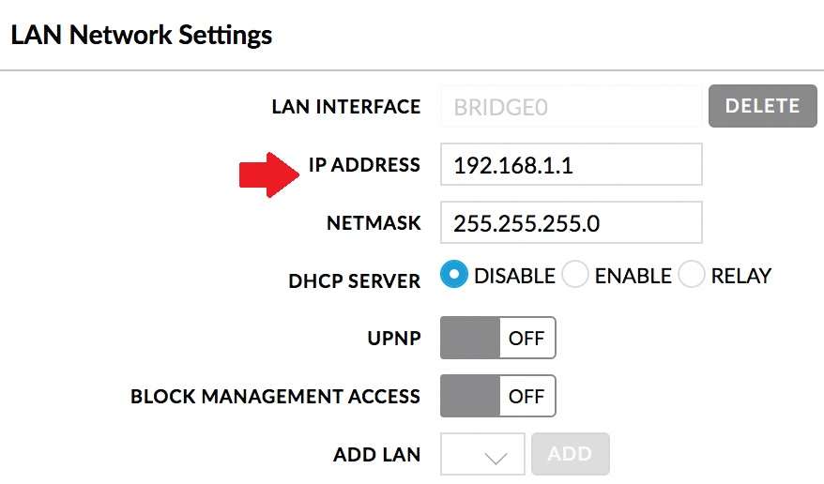The height and width of the screenshot is (484, 824).
Task: Select the ENABLE DHCP server radio button
Action: (575, 275)
